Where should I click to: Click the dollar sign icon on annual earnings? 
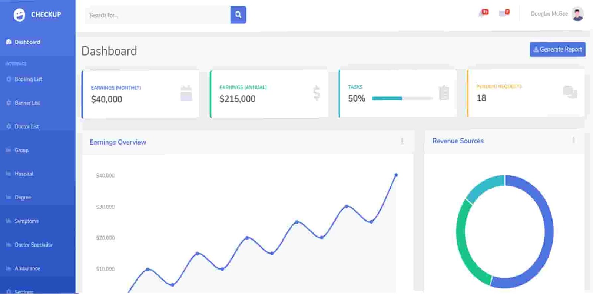click(x=316, y=93)
